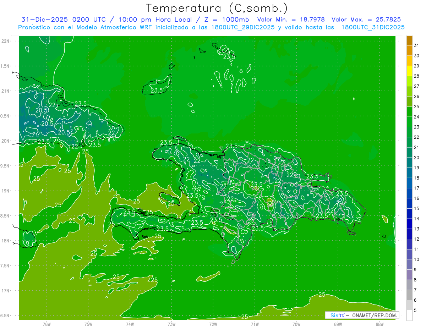
Task: Pick the orange legend swatch above 31
Action: coord(409,40)
